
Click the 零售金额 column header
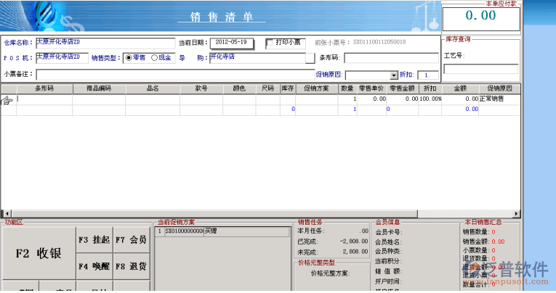click(402, 88)
